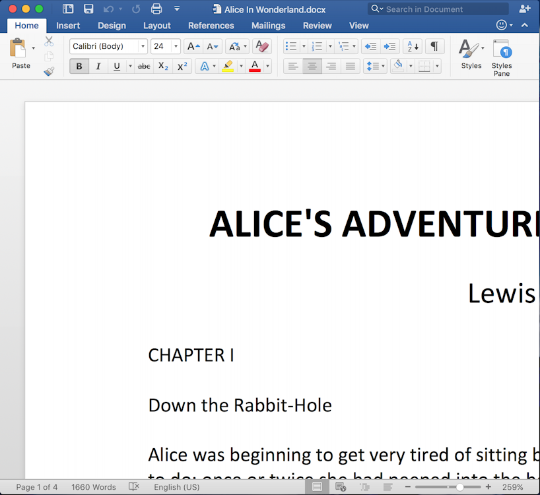Click the Sort A-Z icon
This screenshot has width=540, height=495.
(412, 46)
